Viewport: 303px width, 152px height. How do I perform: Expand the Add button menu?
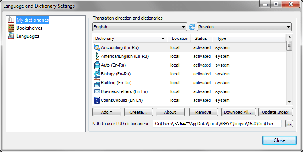click(107, 112)
